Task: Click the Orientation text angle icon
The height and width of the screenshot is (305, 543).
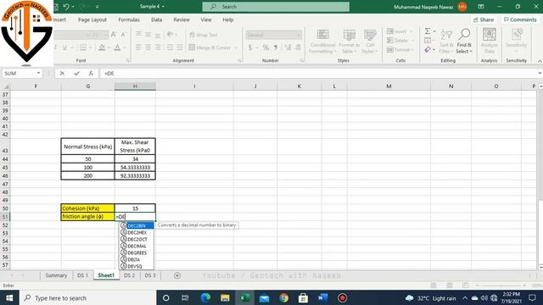Action: click(170, 35)
